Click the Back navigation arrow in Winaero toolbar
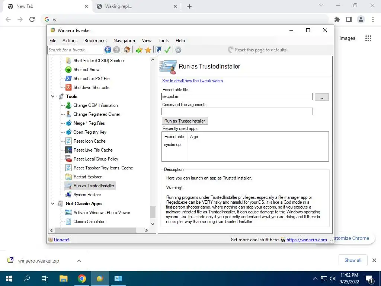The image size is (381, 286). [108, 50]
